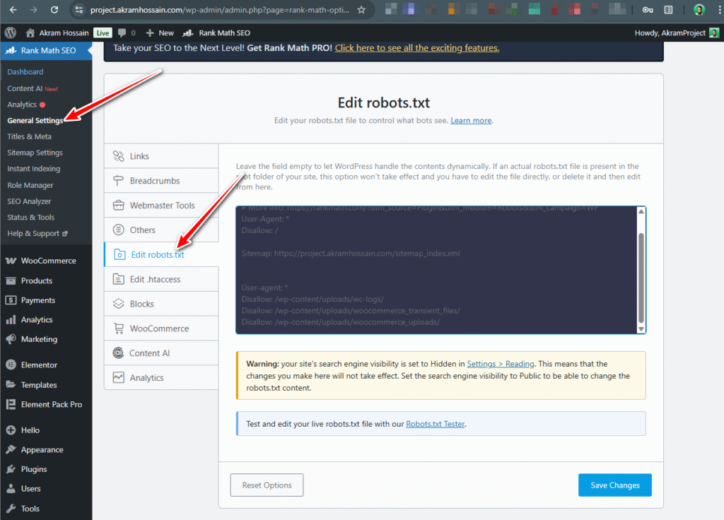This screenshot has width=724, height=520.
Task: Click the Learn more link under Edit robots.txt
Action: [x=471, y=120]
